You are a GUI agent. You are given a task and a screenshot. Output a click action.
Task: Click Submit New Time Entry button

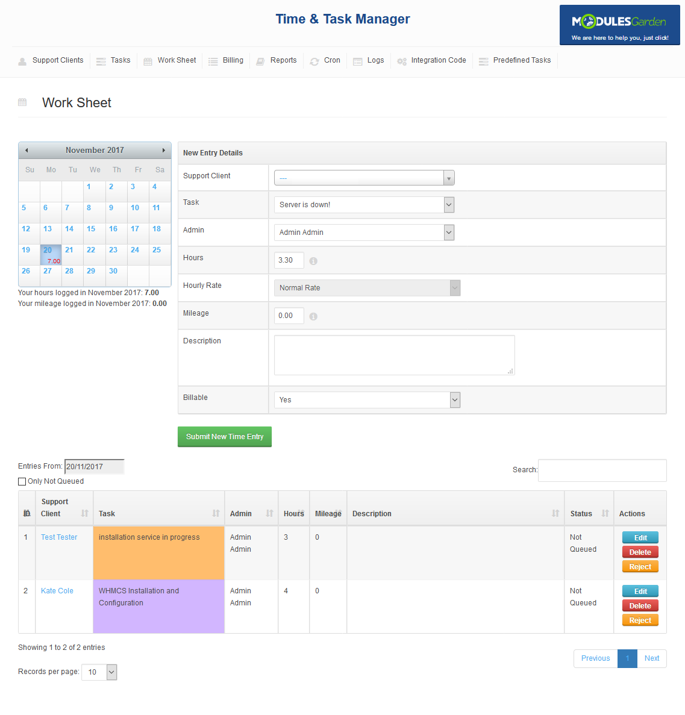225,437
